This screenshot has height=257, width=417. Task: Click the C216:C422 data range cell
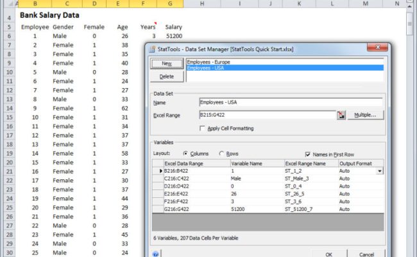(197, 179)
